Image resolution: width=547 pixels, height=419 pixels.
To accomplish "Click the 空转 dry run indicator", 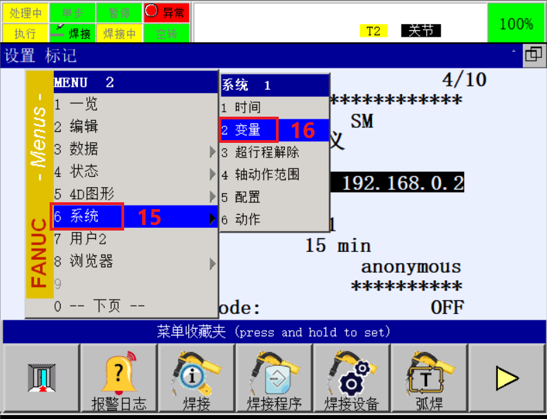I will (166, 33).
